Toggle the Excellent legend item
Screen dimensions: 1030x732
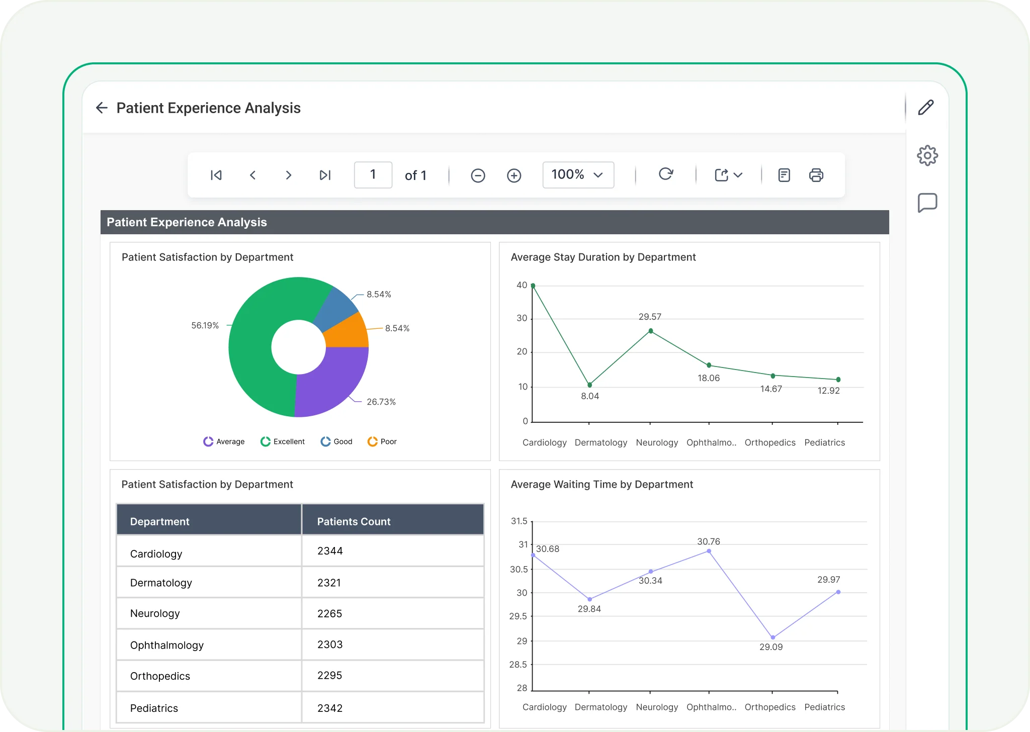pyautogui.click(x=283, y=441)
